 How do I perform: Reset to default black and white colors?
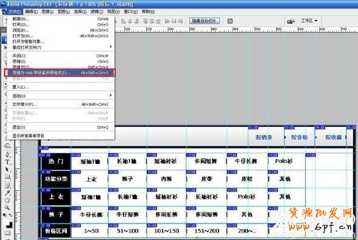(x=5, y=215)
